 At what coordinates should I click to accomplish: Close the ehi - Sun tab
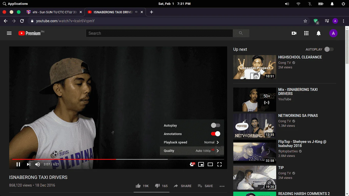(x=81, y=12)
